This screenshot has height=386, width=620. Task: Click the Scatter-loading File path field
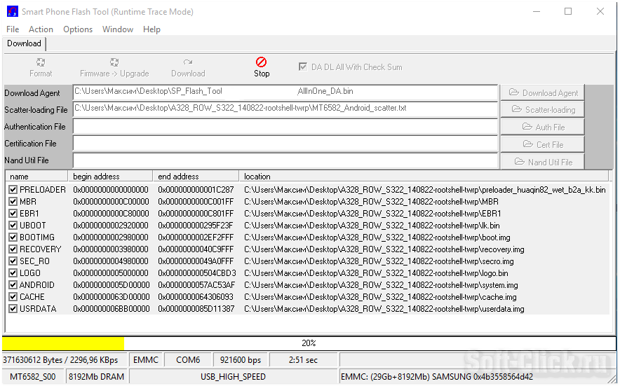[x=285, y=109]
